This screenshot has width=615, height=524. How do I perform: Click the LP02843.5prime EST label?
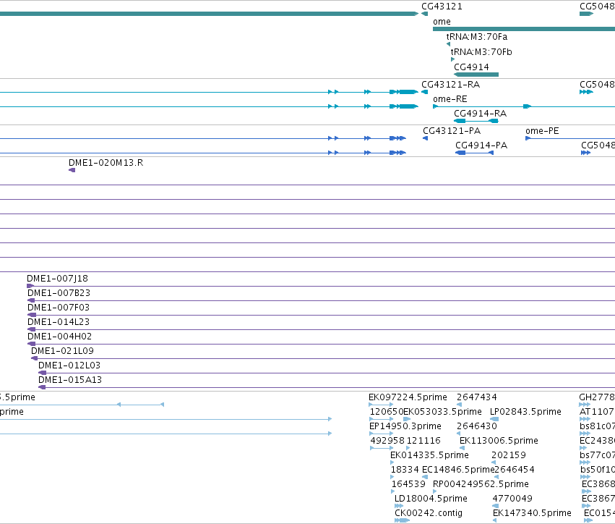(525, 412)
